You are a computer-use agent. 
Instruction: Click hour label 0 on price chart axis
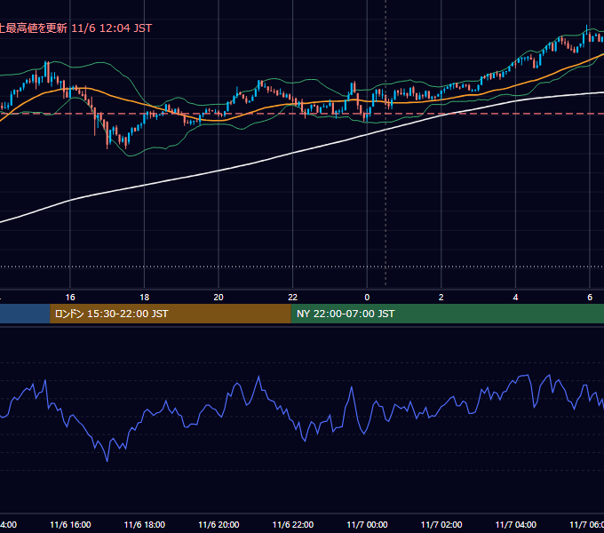(x=367, y=298)
